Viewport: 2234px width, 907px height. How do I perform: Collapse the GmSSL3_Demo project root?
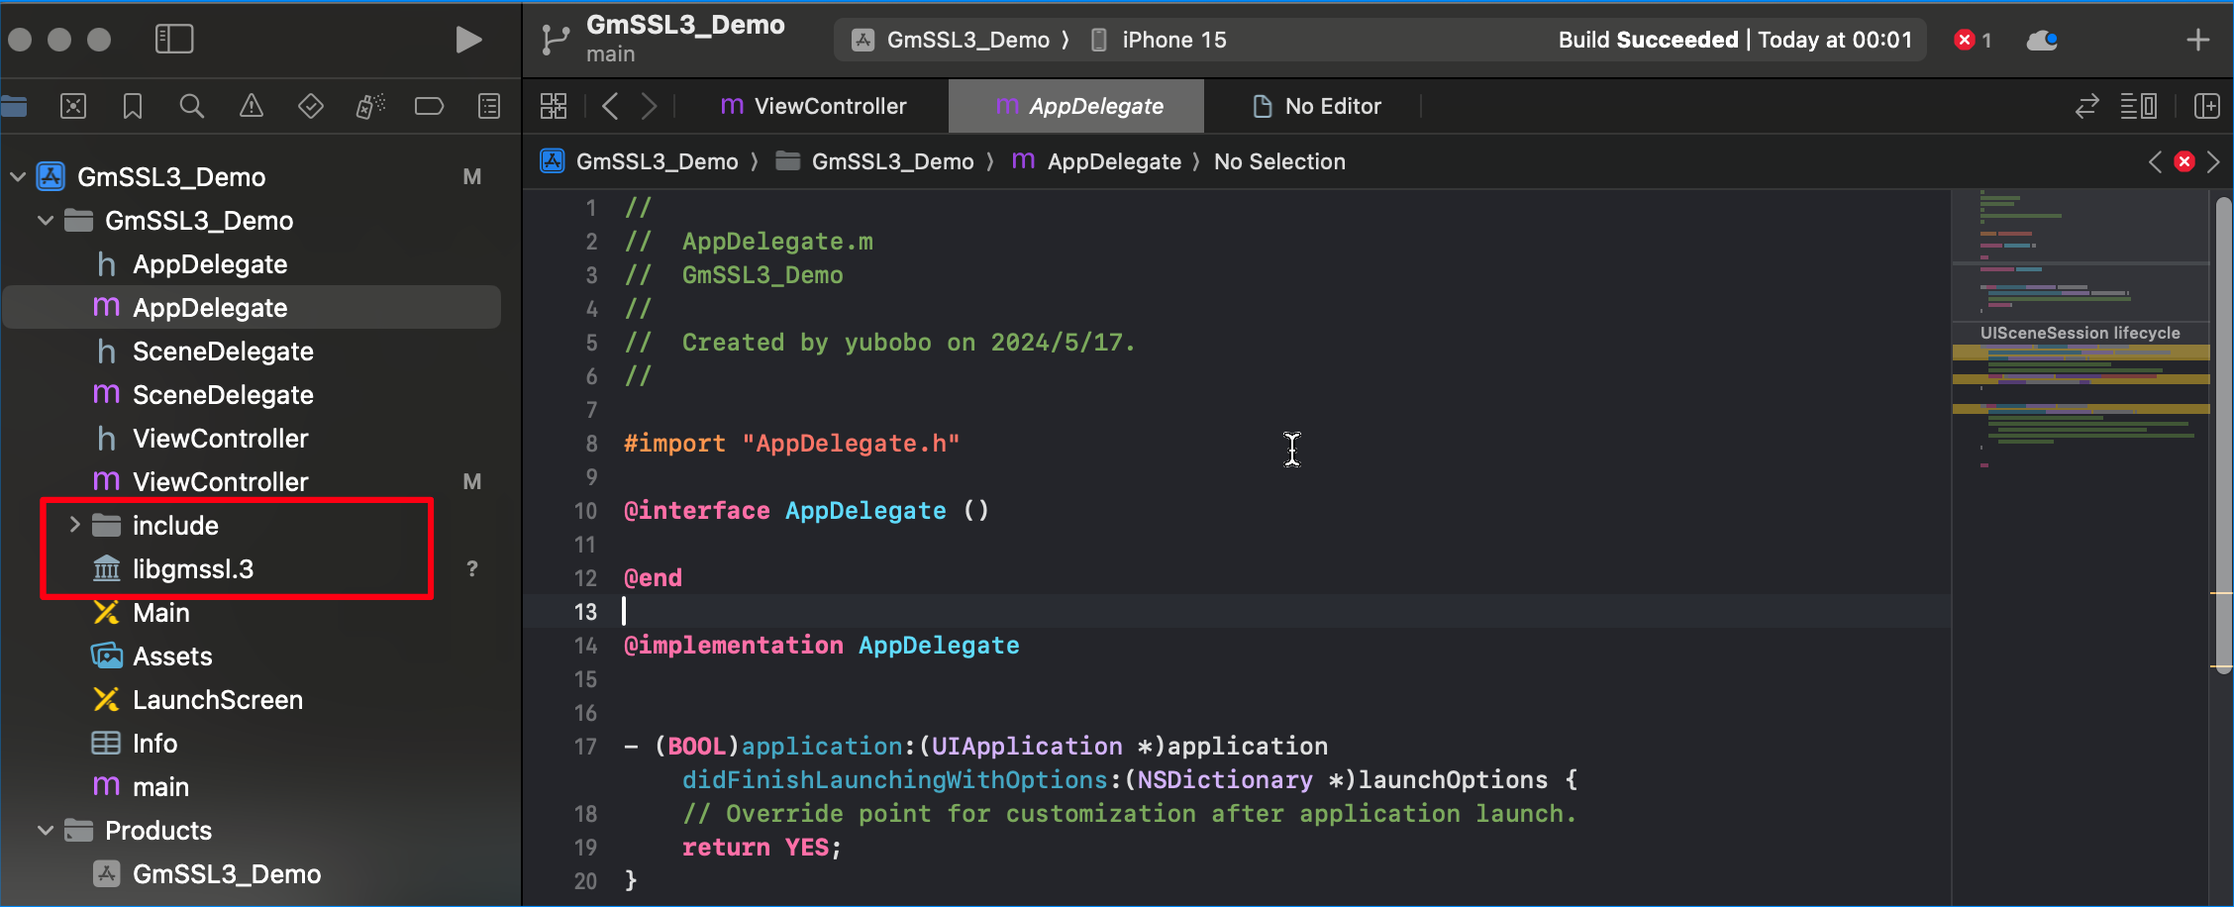point(18,177)
